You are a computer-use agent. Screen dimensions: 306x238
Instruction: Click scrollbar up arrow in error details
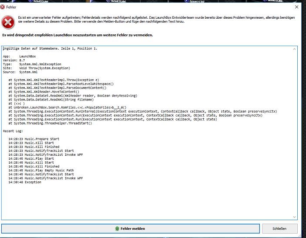click(x=294, y=49)
